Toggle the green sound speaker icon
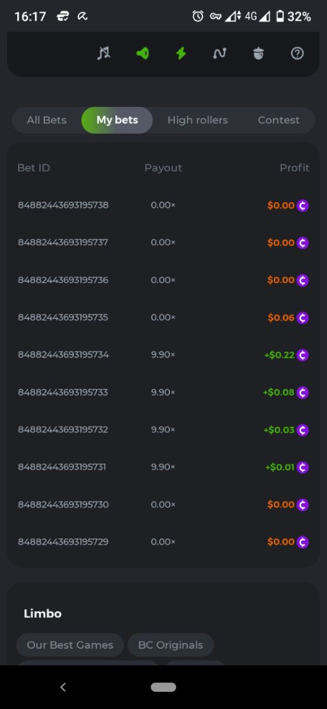This screenshot has height=709, width=327. (142, 53)
